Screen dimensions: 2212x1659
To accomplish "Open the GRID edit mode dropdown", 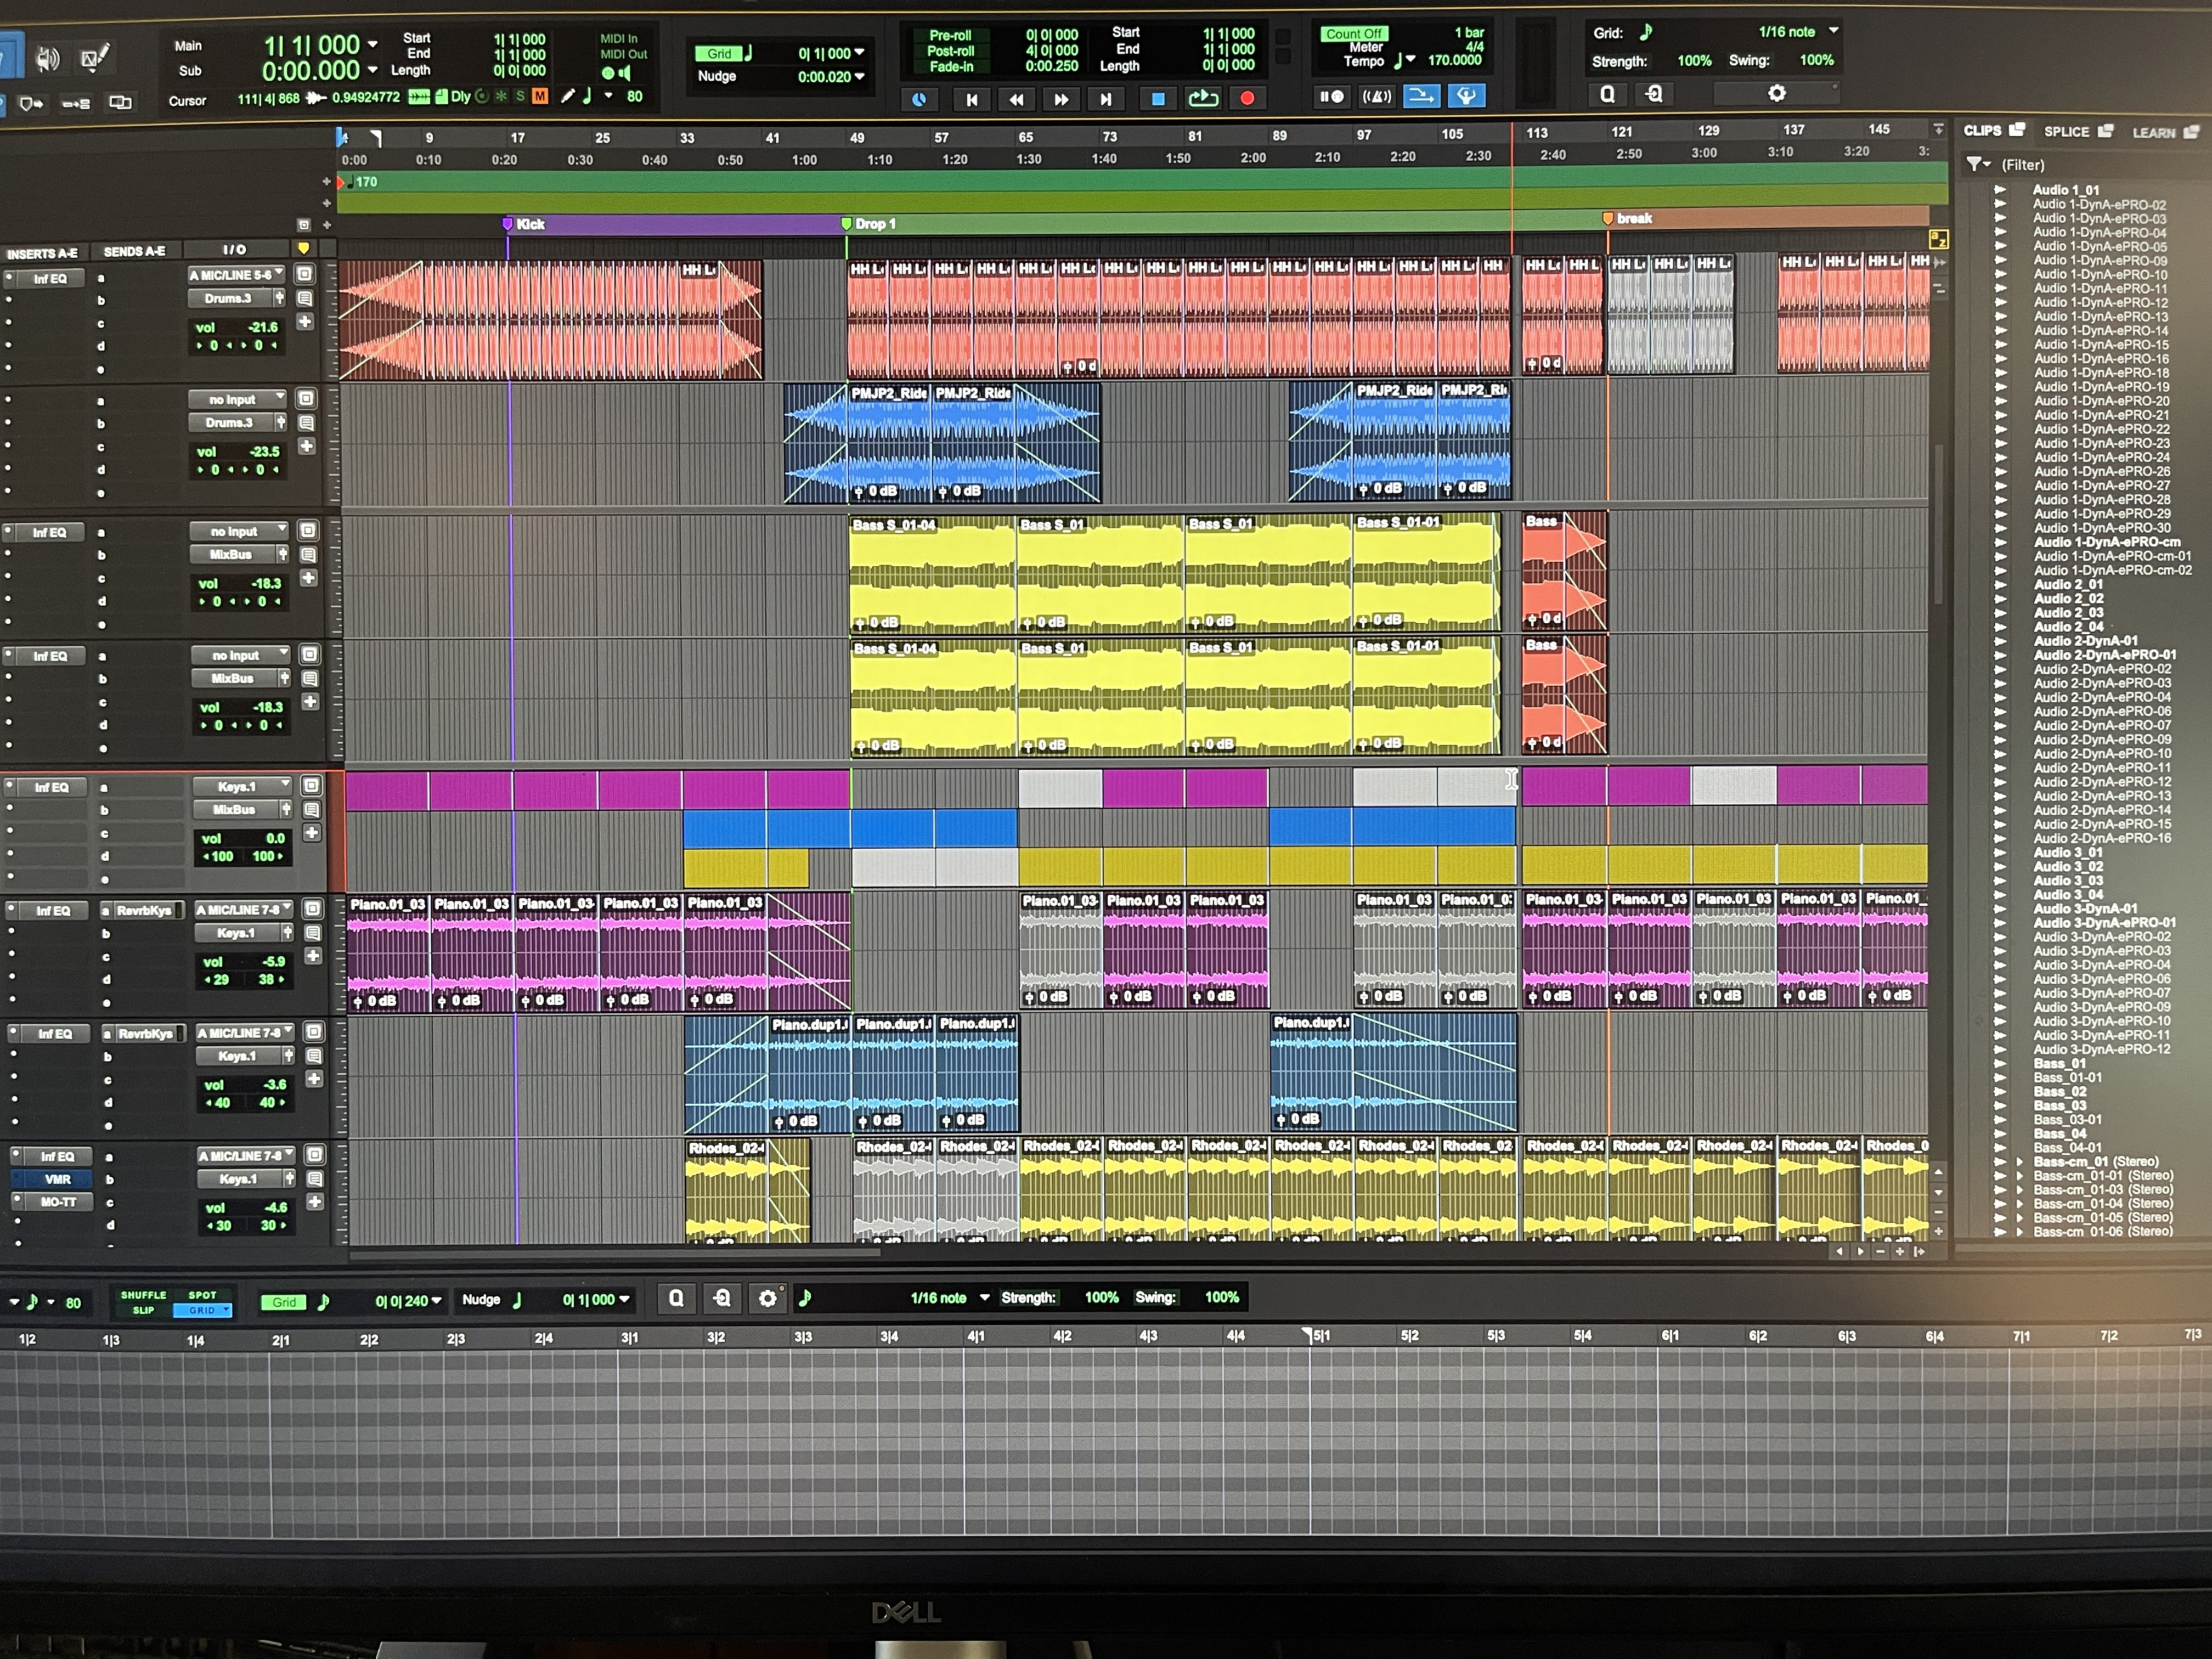I will pyautogui.click(x=203, y=1310).
